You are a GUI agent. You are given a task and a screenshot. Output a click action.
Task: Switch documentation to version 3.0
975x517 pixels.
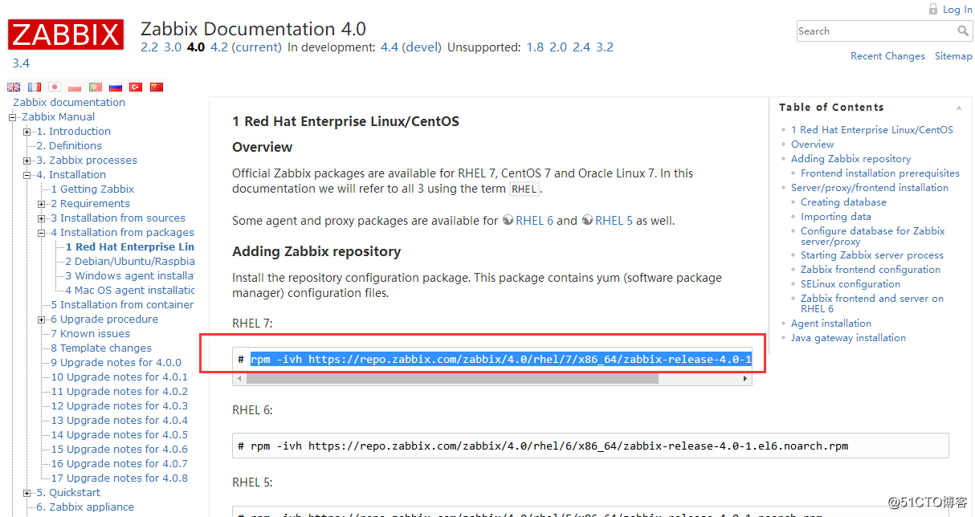coord(173,47)
